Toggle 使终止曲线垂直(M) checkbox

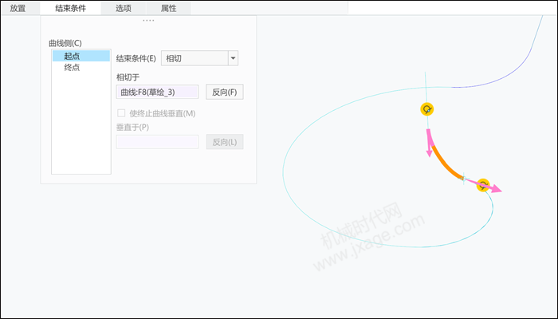pyautogui.click(x=121, y=113)
